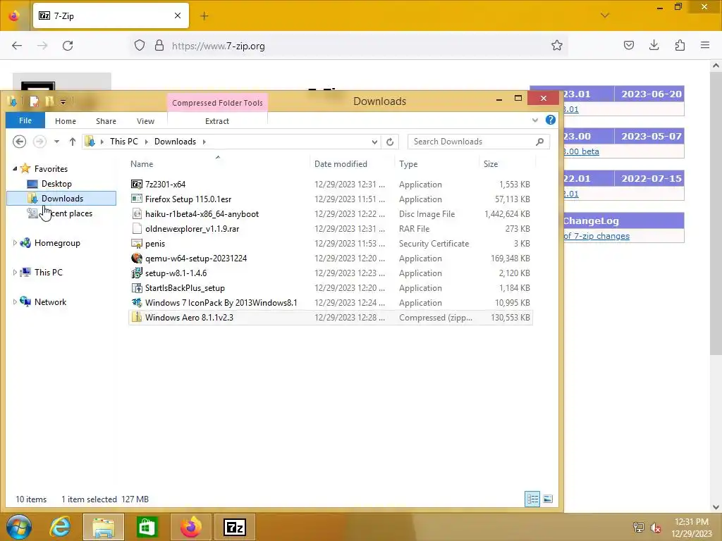The width and height of the screenshot is (722, 541).
Task: Click the Firefox URL address bar
Action: point(350,46)
